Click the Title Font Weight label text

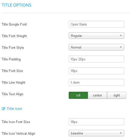pos(14,36)
